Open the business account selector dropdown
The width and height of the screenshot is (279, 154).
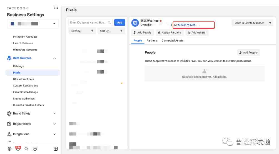click(x=33, y=24)
